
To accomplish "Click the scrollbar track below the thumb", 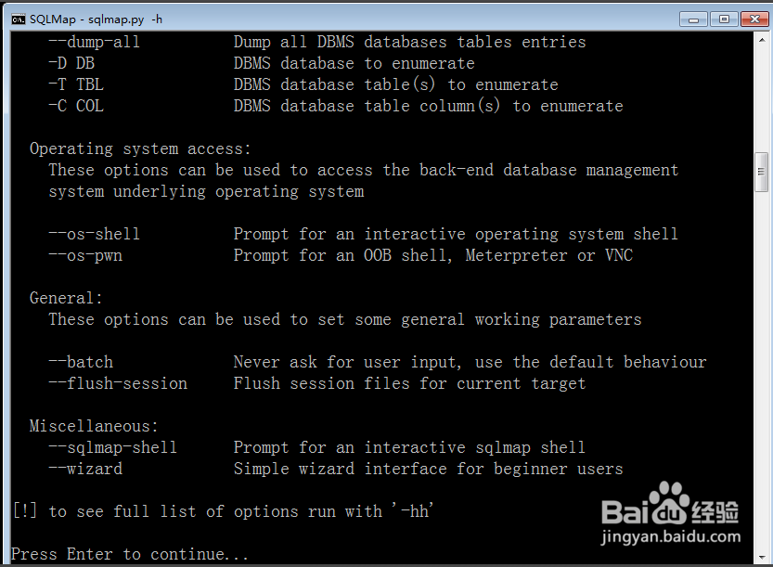I will click(x=762, y=369).
